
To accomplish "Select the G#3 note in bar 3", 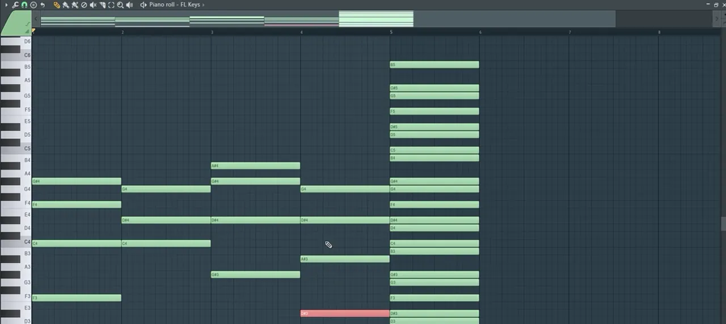I will point(255,275).
